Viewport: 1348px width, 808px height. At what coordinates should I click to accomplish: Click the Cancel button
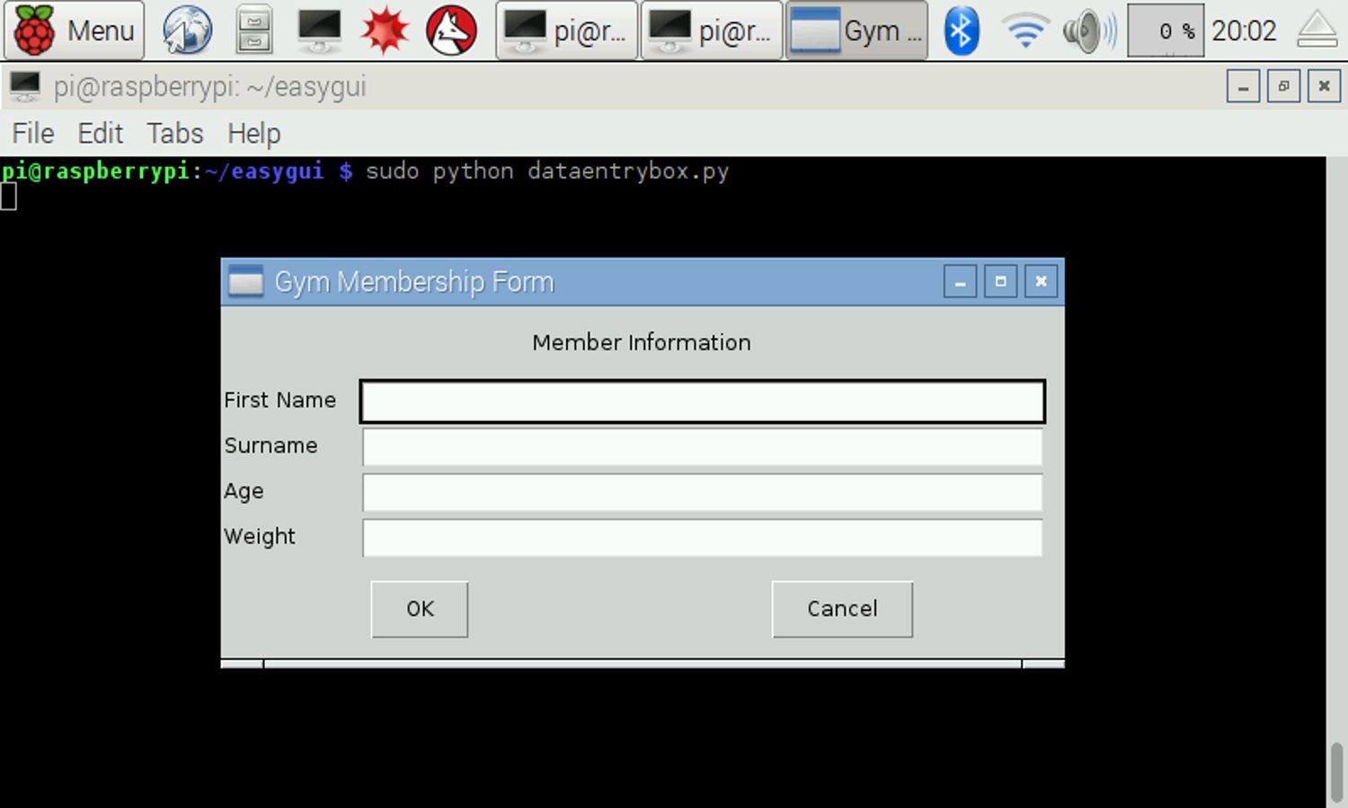(x=842, y=609)
